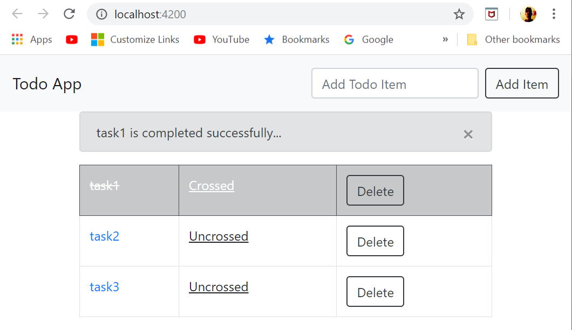Click the browser reload icon
Screen dimensions: 572x330
click(x=69, y=14)
